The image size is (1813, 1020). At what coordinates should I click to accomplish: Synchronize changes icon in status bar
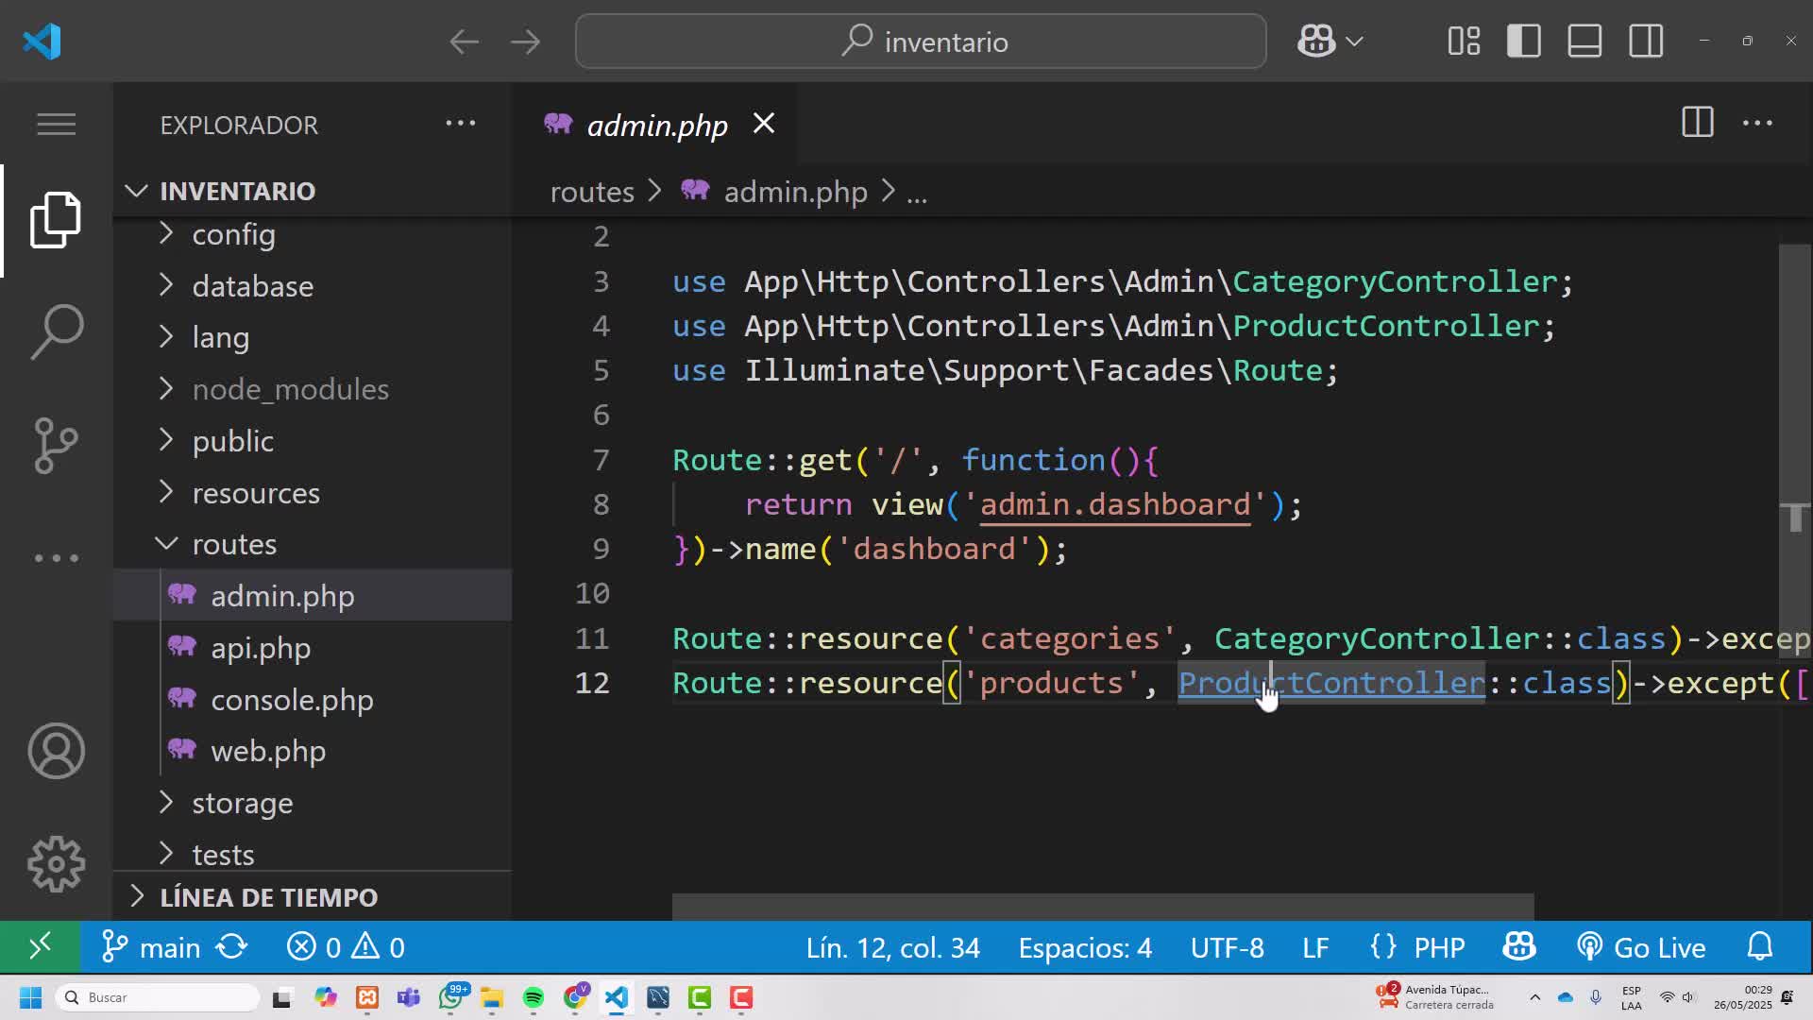(232, 947)
